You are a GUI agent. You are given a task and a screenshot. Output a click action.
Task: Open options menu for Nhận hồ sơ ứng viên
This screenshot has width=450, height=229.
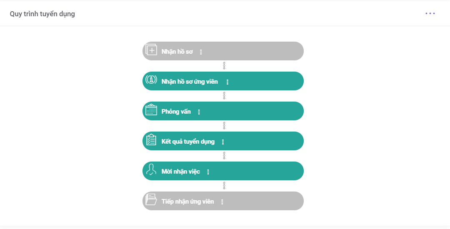click(227, 82)
